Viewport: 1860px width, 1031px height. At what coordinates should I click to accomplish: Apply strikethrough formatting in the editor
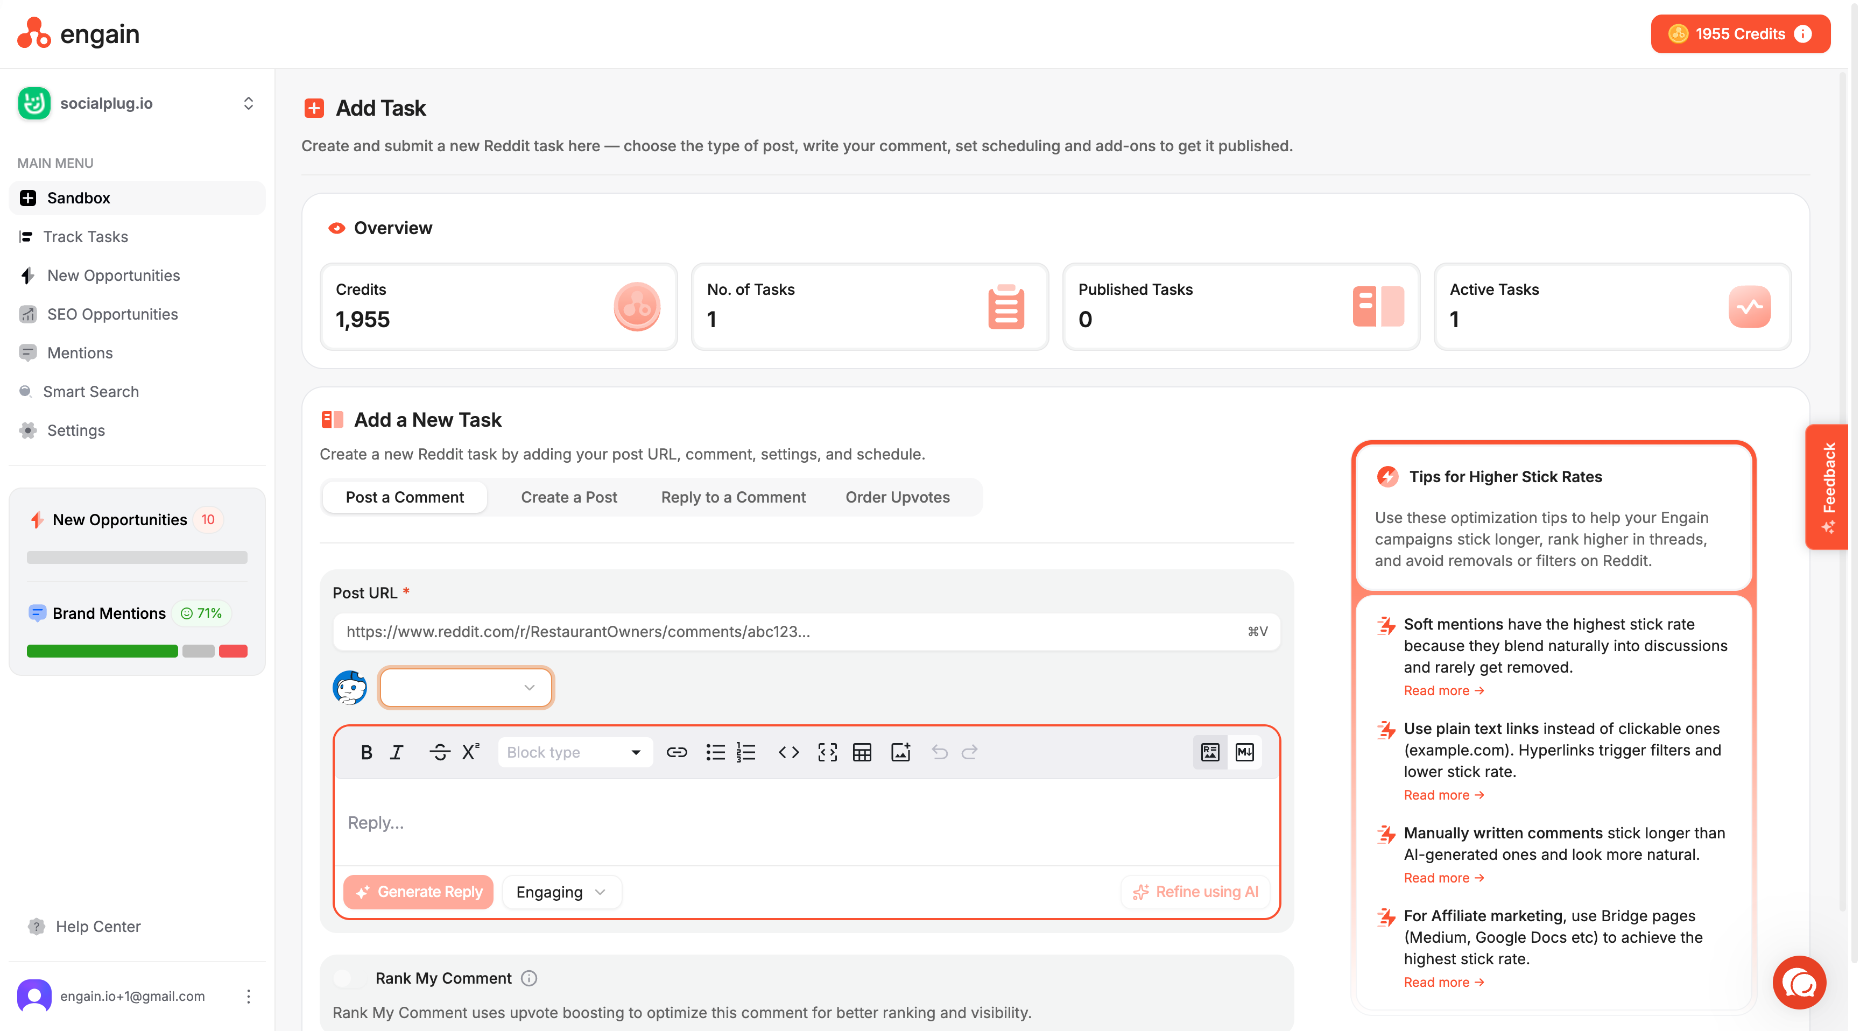(x=439, y=752)
